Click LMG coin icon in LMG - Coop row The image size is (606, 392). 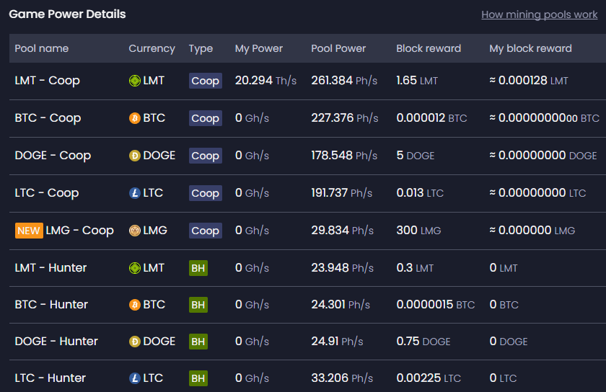134,231
